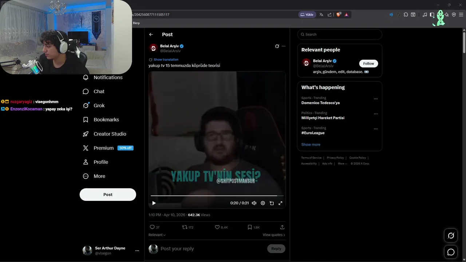The height and width of the screenshot is (262, 466).
Task: Open Terms of Service link
Action: (x=311, y=158)
